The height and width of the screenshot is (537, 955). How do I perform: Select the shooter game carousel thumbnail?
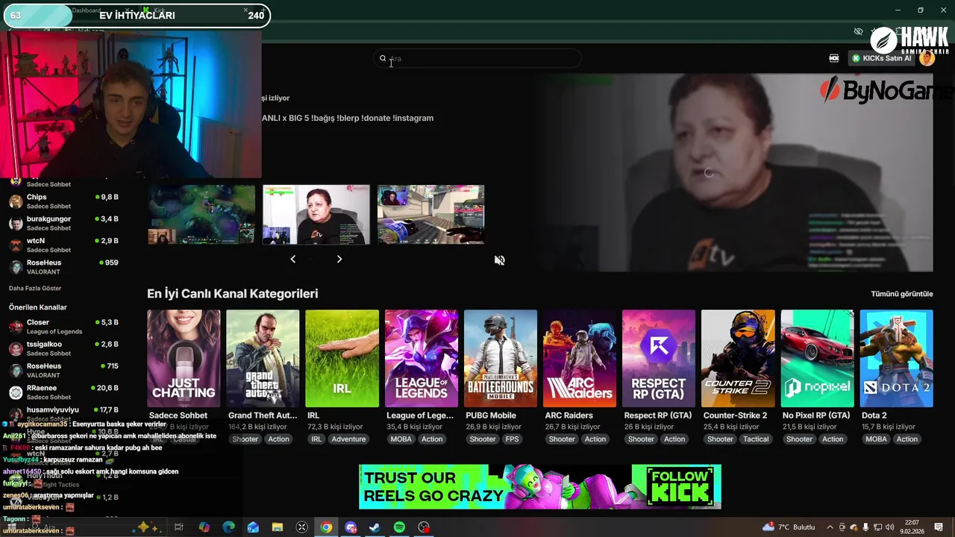click(431, 215)
